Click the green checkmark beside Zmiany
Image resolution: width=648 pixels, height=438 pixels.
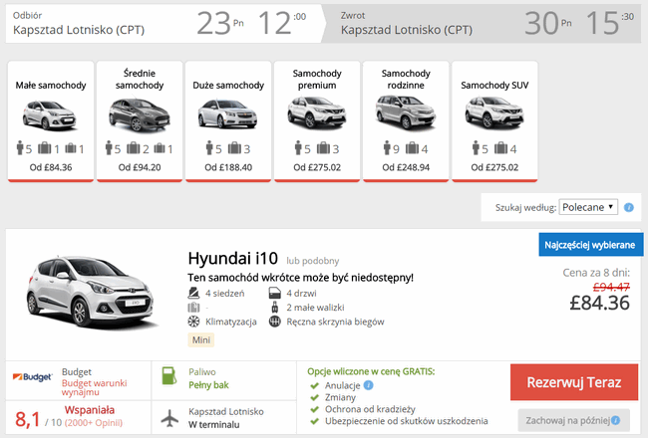pyautogui.click(x=314, y=397)
